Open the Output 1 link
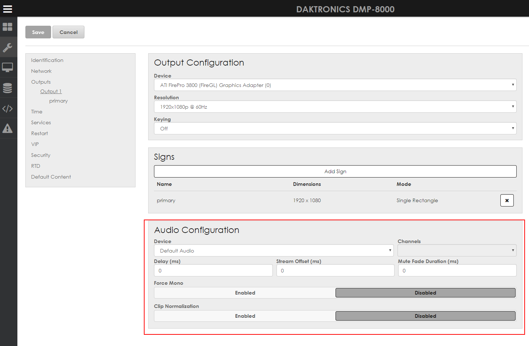Screen dimensions: 529x346 pos(51,91)
